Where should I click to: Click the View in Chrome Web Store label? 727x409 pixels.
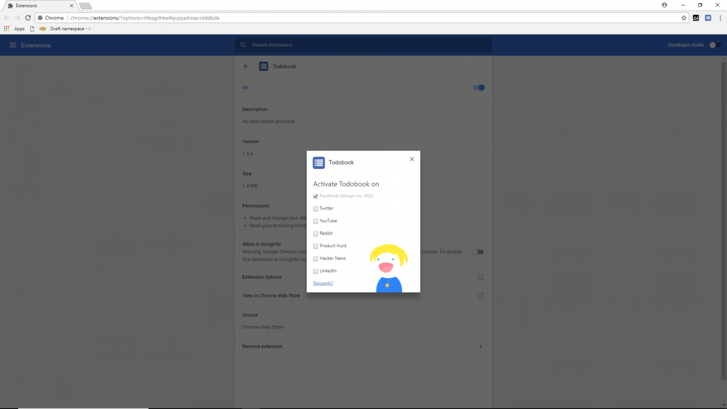(271, 296)
